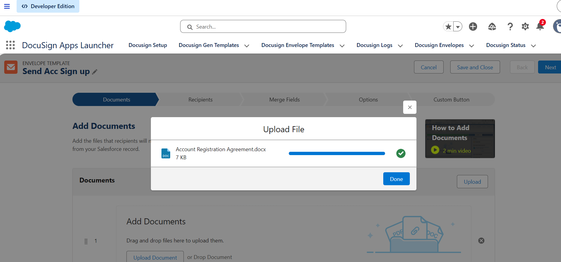The image size is (561, 262).
Task: Open the Docusign Status tab
Action: coord(506,45)
